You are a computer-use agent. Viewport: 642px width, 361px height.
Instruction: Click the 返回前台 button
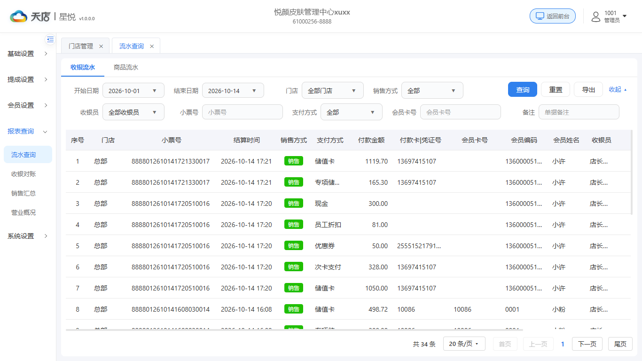point(553,16)
